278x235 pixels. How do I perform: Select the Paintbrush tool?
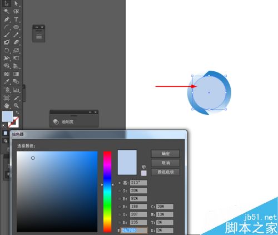pos(7,35)
